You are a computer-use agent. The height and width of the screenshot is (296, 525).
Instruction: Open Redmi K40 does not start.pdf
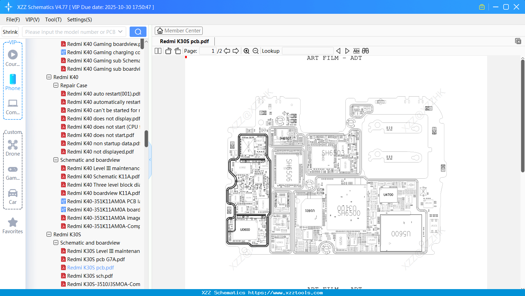coord(98,135)
